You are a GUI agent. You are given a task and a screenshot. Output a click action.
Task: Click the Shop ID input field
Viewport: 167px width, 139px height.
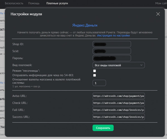point(112,44)
